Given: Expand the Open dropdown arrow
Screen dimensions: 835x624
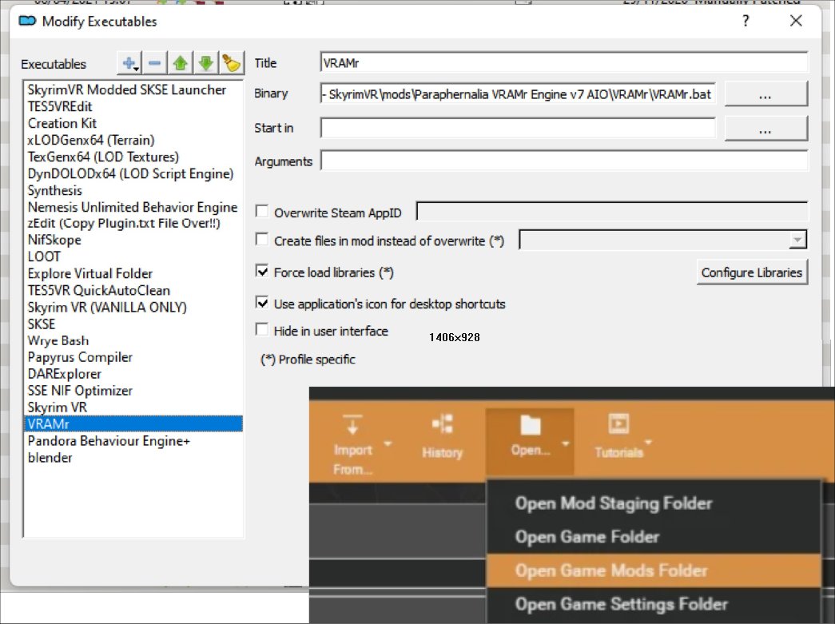Looking at the screenshot, I should coord(566,443).
